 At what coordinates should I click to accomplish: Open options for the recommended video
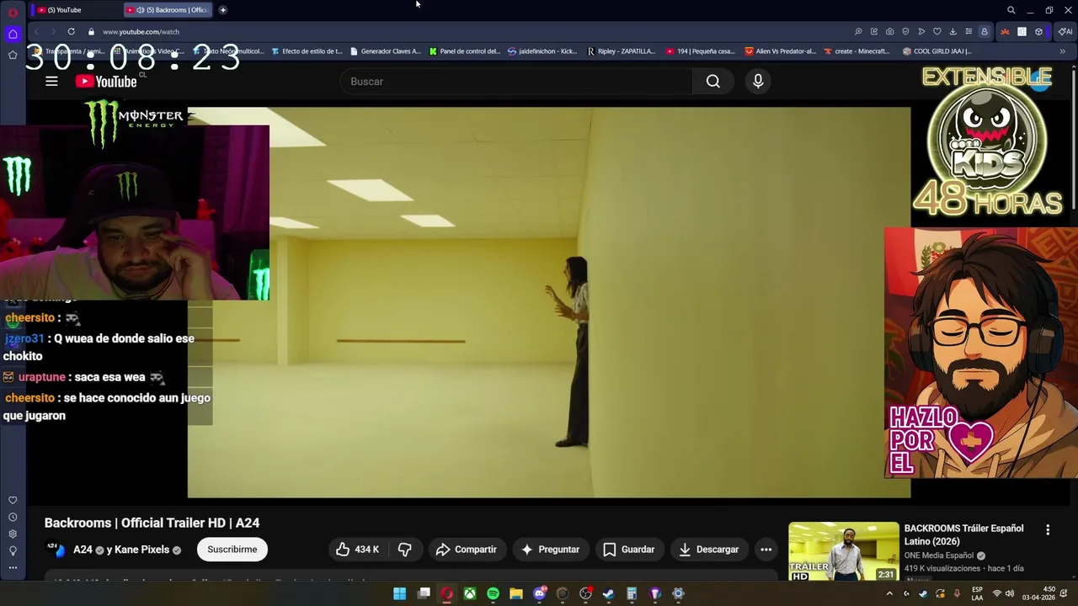pos(1048,530)
